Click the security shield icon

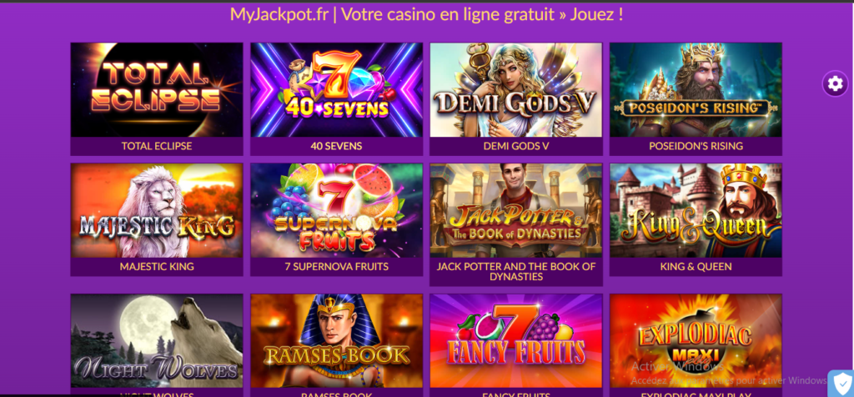click(x=842, y=384)
